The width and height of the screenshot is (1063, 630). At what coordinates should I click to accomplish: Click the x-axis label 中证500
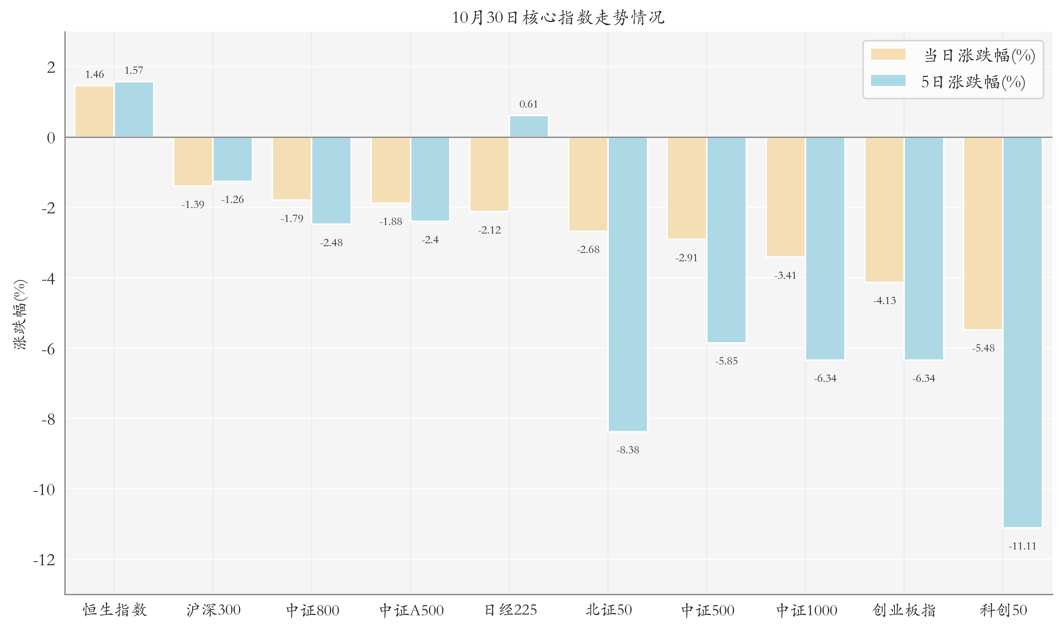tap(707, 610)
